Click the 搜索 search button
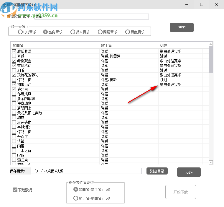This screenshot has width=224, height=207. (x=182, y=27)
